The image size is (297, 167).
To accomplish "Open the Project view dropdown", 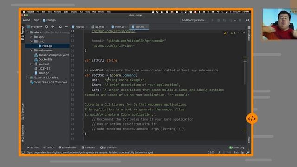I will tap(35, 27).
